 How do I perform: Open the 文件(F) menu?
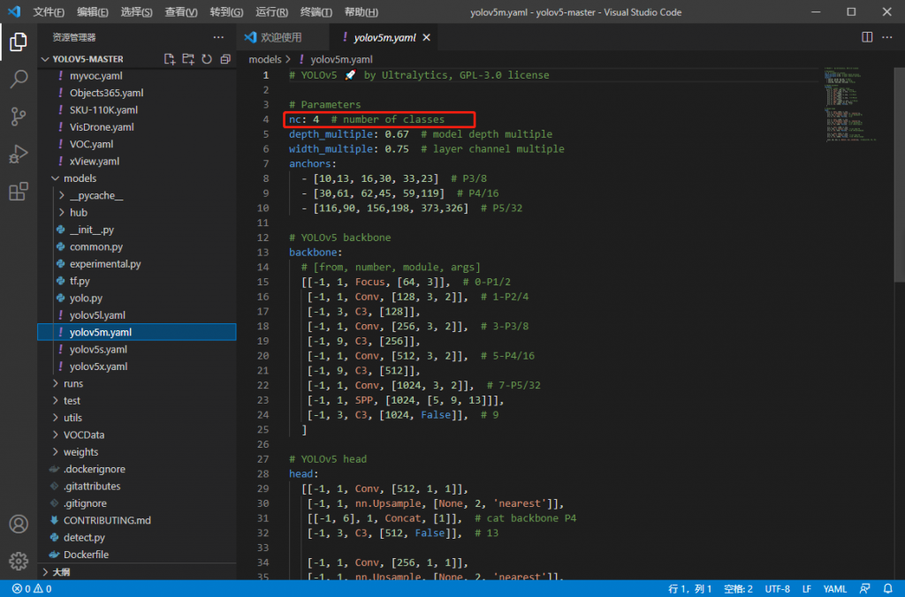[x=49, y=12]
